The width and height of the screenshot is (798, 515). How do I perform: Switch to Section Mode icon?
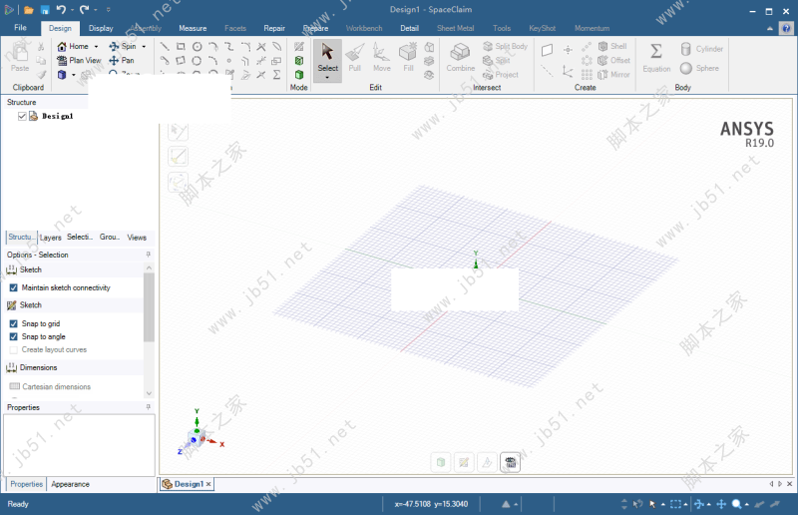coord(299,61)
